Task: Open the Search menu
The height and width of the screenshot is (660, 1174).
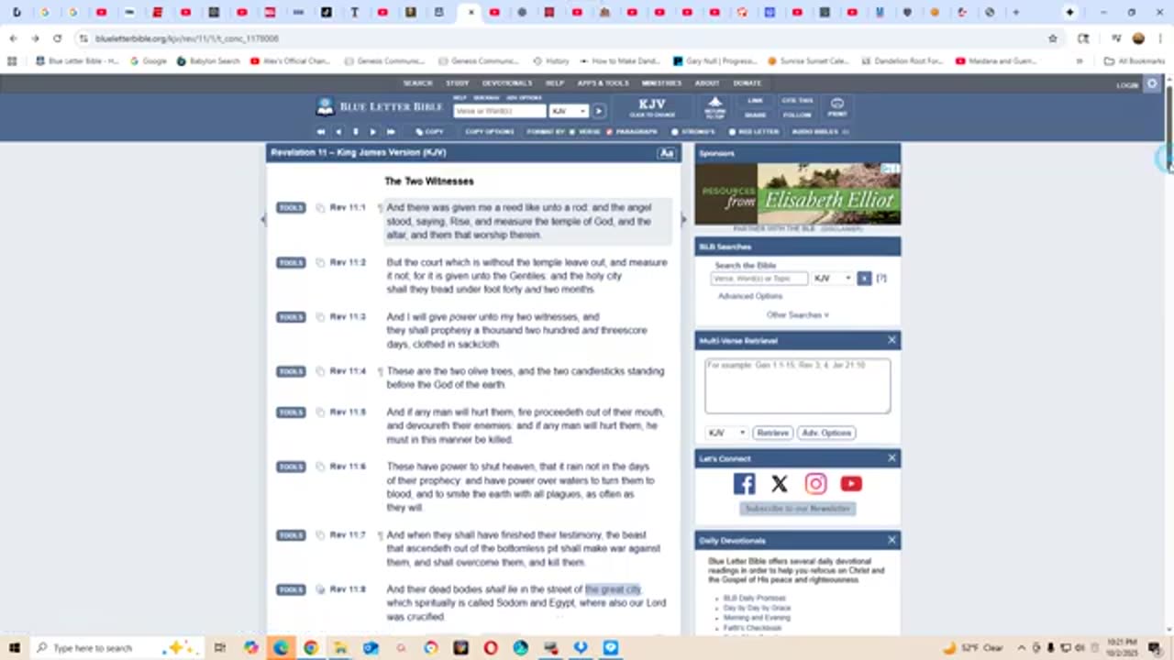Action: [x=417, y=83]
